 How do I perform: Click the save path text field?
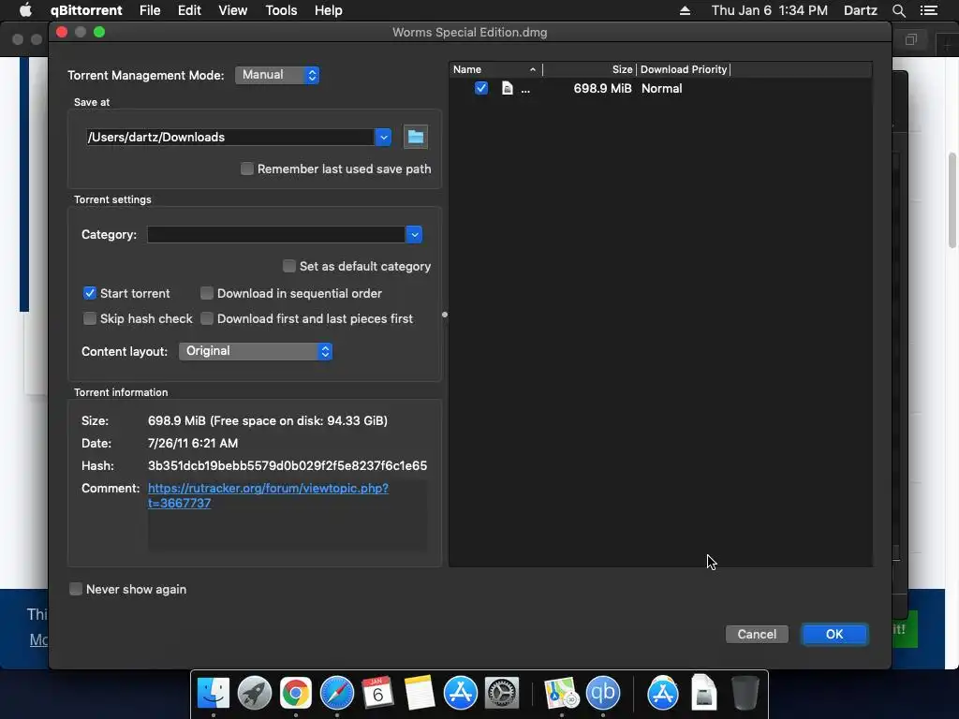(x=230, y=137)
